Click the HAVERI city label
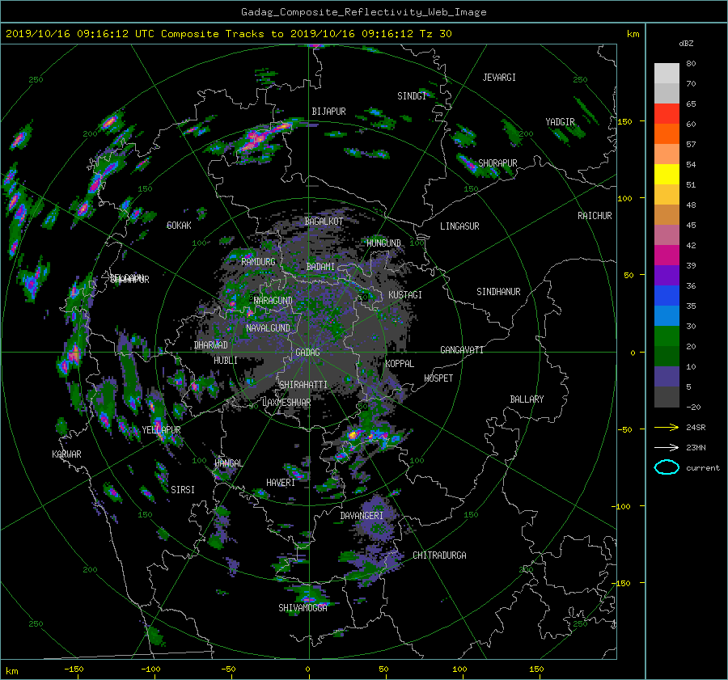This screenshot has height=680, width=728. [x=281, y=483]
